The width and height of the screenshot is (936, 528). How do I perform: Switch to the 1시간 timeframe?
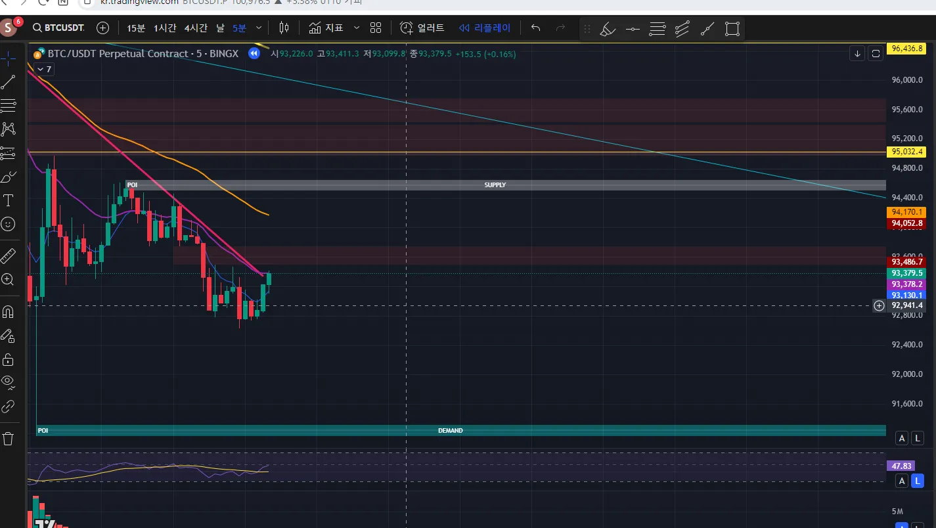[165, 28]
